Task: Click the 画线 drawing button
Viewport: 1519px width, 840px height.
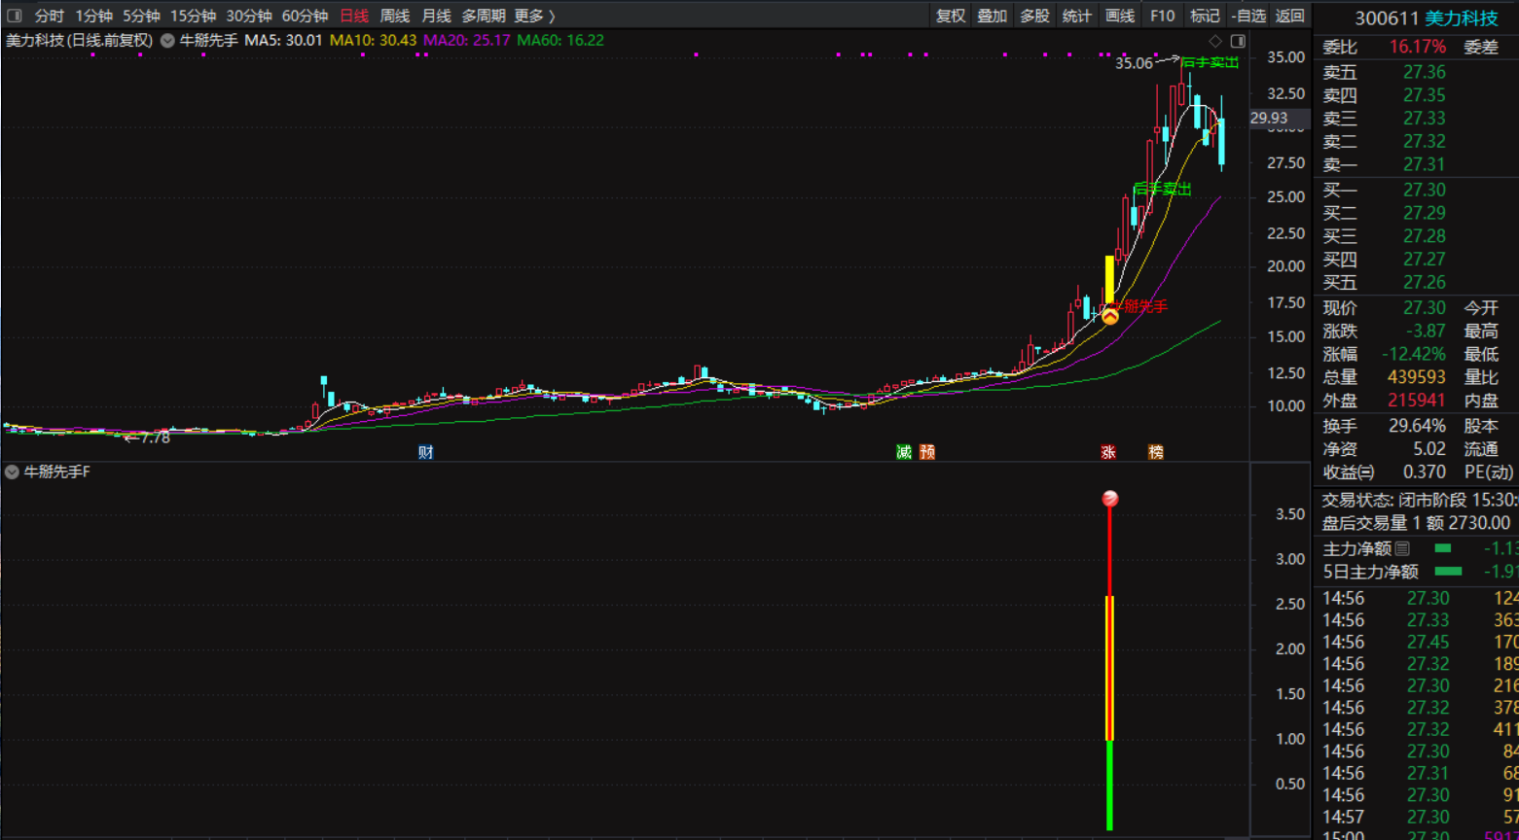Action: click(x=1120, y=16)
